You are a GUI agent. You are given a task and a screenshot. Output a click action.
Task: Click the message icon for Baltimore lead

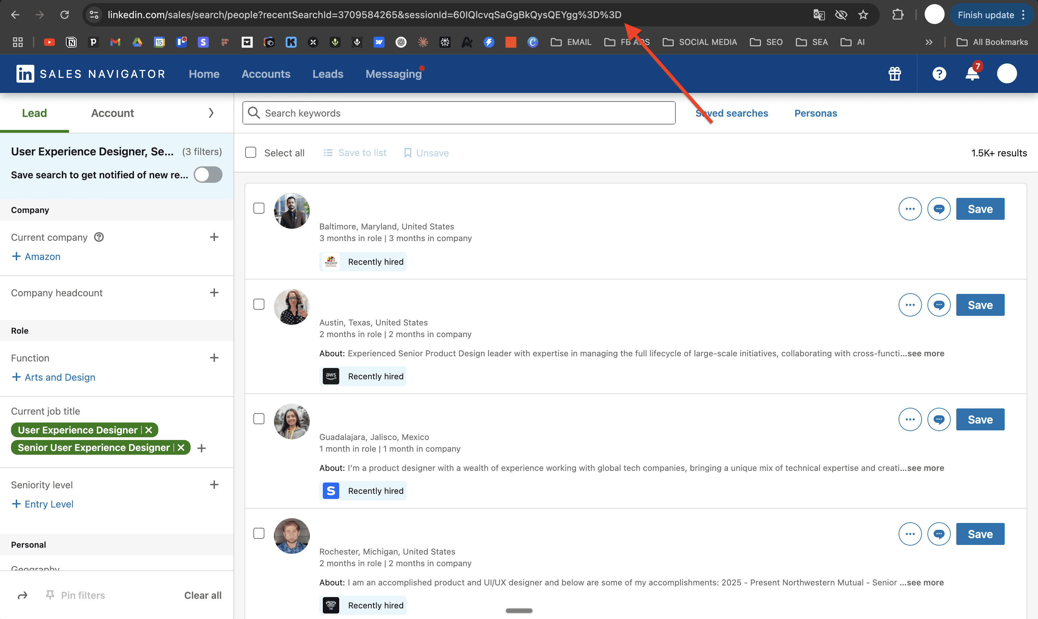939,209
